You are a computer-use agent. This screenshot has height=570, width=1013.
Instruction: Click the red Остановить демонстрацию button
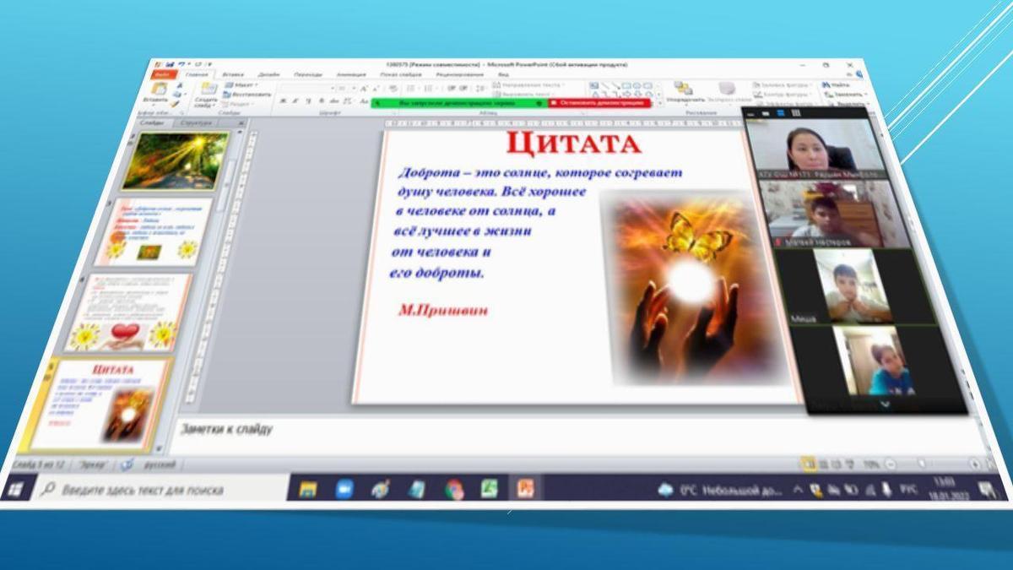pyautogui.click(x=599, y=103)
